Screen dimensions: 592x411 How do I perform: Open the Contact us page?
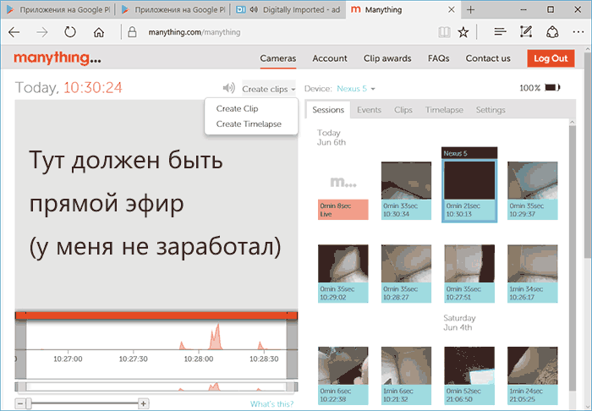[x=488, y=58]
